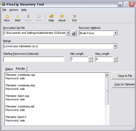
Task: Select the Results tab
Action: pyautogui.click(x=20, y=69)
